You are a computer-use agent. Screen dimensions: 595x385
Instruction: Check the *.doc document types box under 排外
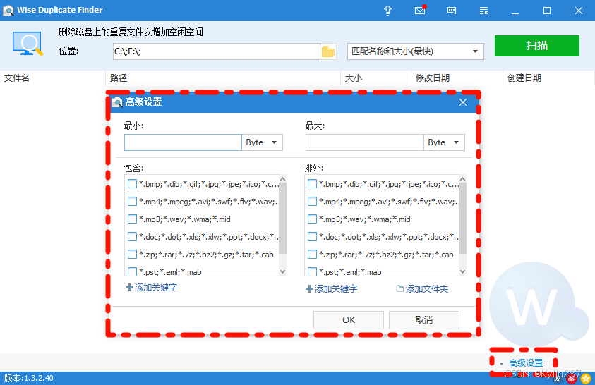coord(312,237)
